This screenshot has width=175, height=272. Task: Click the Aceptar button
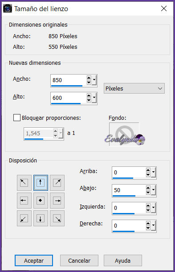click(34, 260)
